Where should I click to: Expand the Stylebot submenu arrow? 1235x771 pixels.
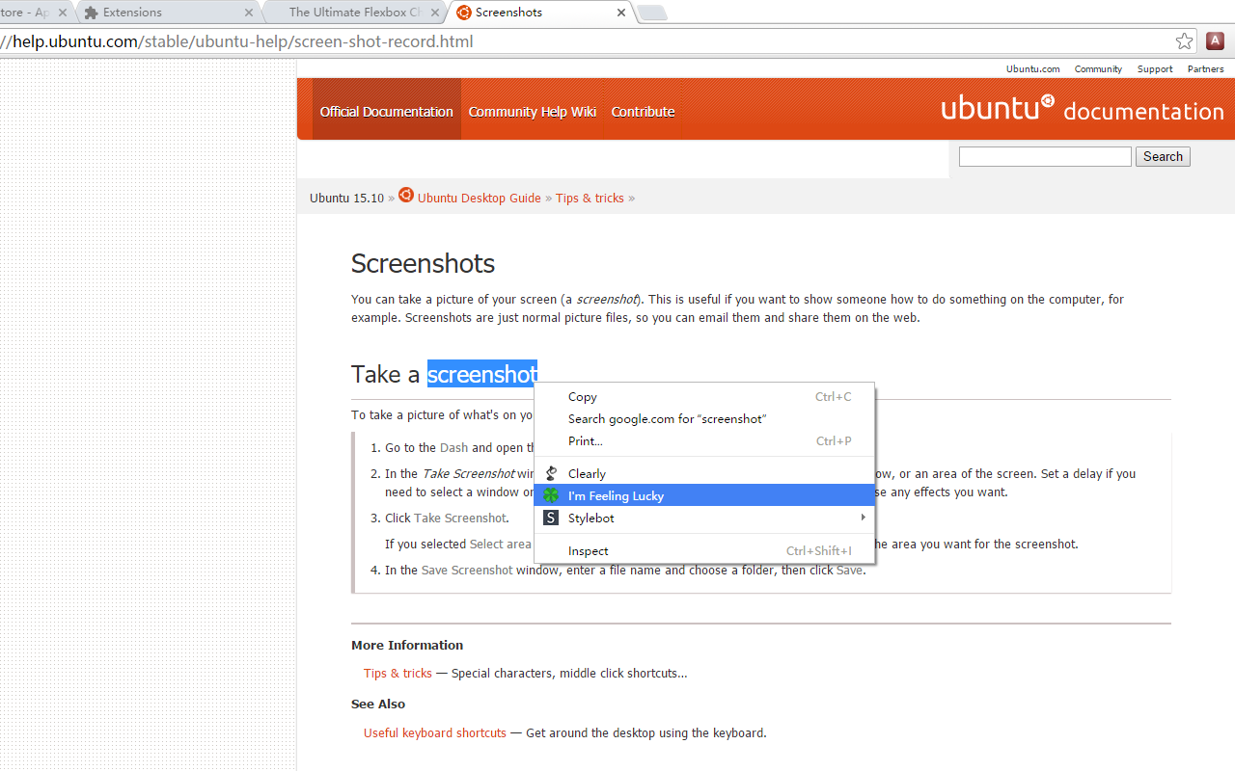(x=864, y=518)
